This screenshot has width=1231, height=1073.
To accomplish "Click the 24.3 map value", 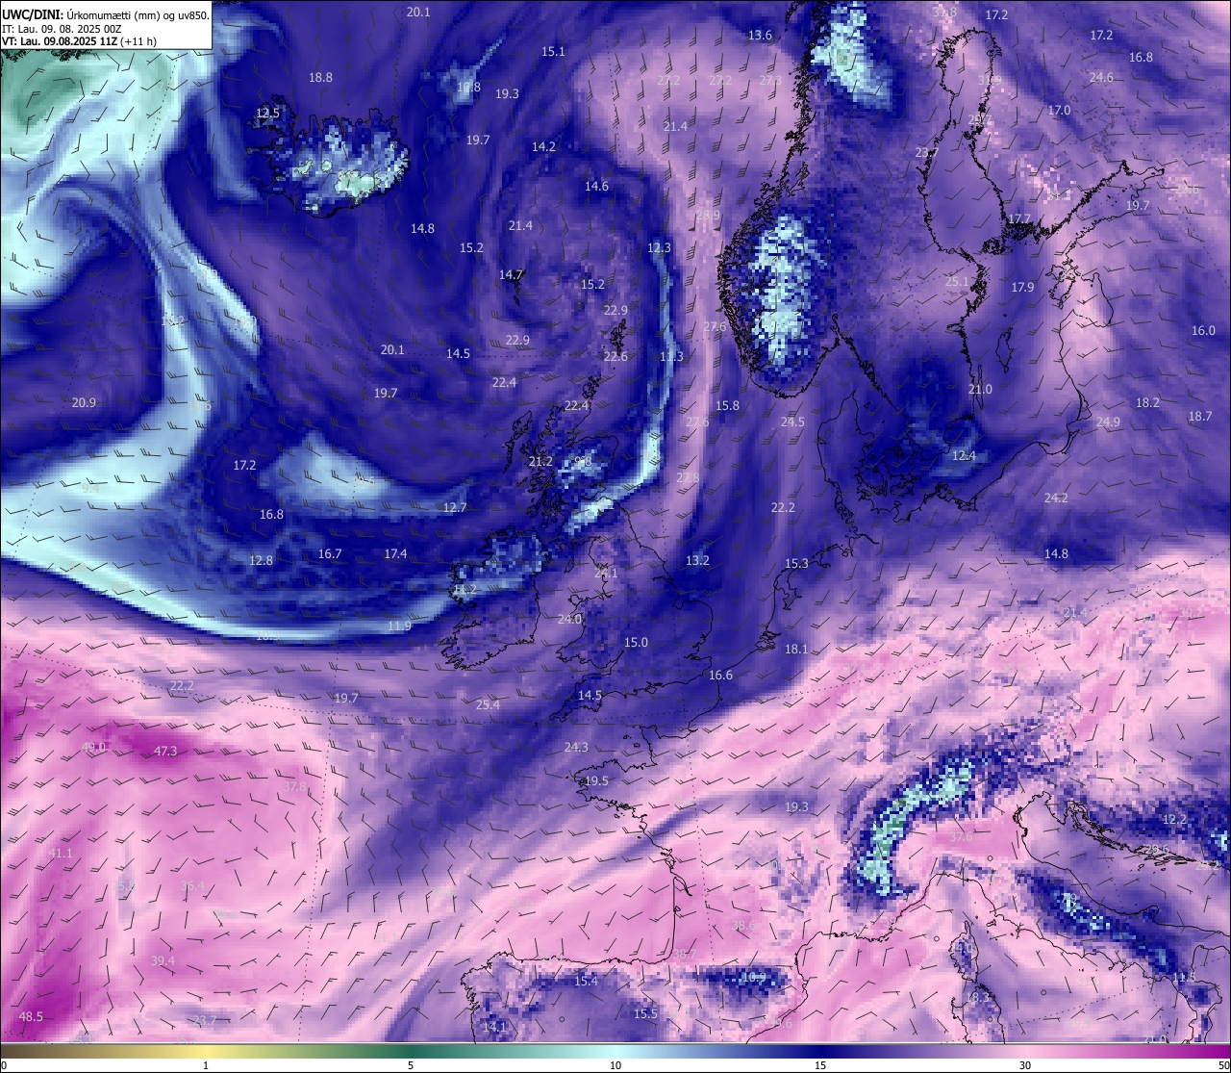I will 576,747.
